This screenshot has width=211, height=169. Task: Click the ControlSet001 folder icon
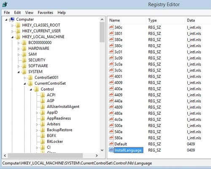coord(30,78)
